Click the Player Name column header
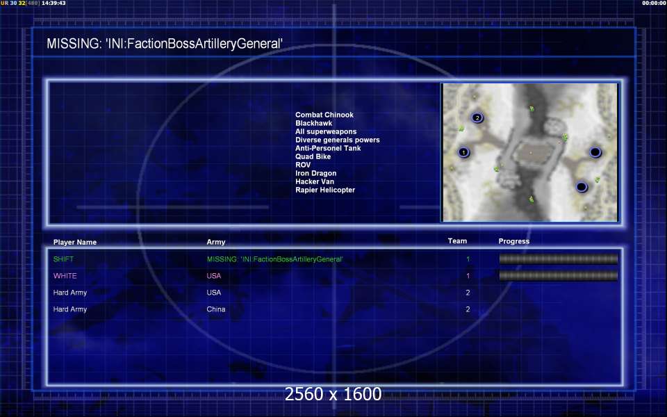The width and height of the screenshot is (667, 417). 75,243
